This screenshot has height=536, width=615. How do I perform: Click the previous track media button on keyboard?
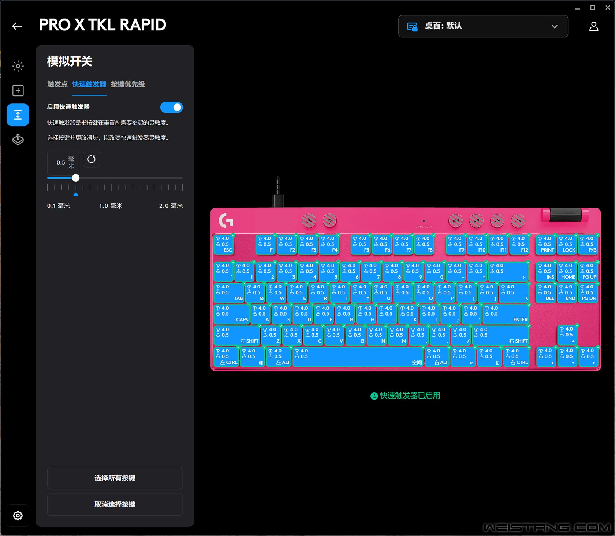click(455, 220)
